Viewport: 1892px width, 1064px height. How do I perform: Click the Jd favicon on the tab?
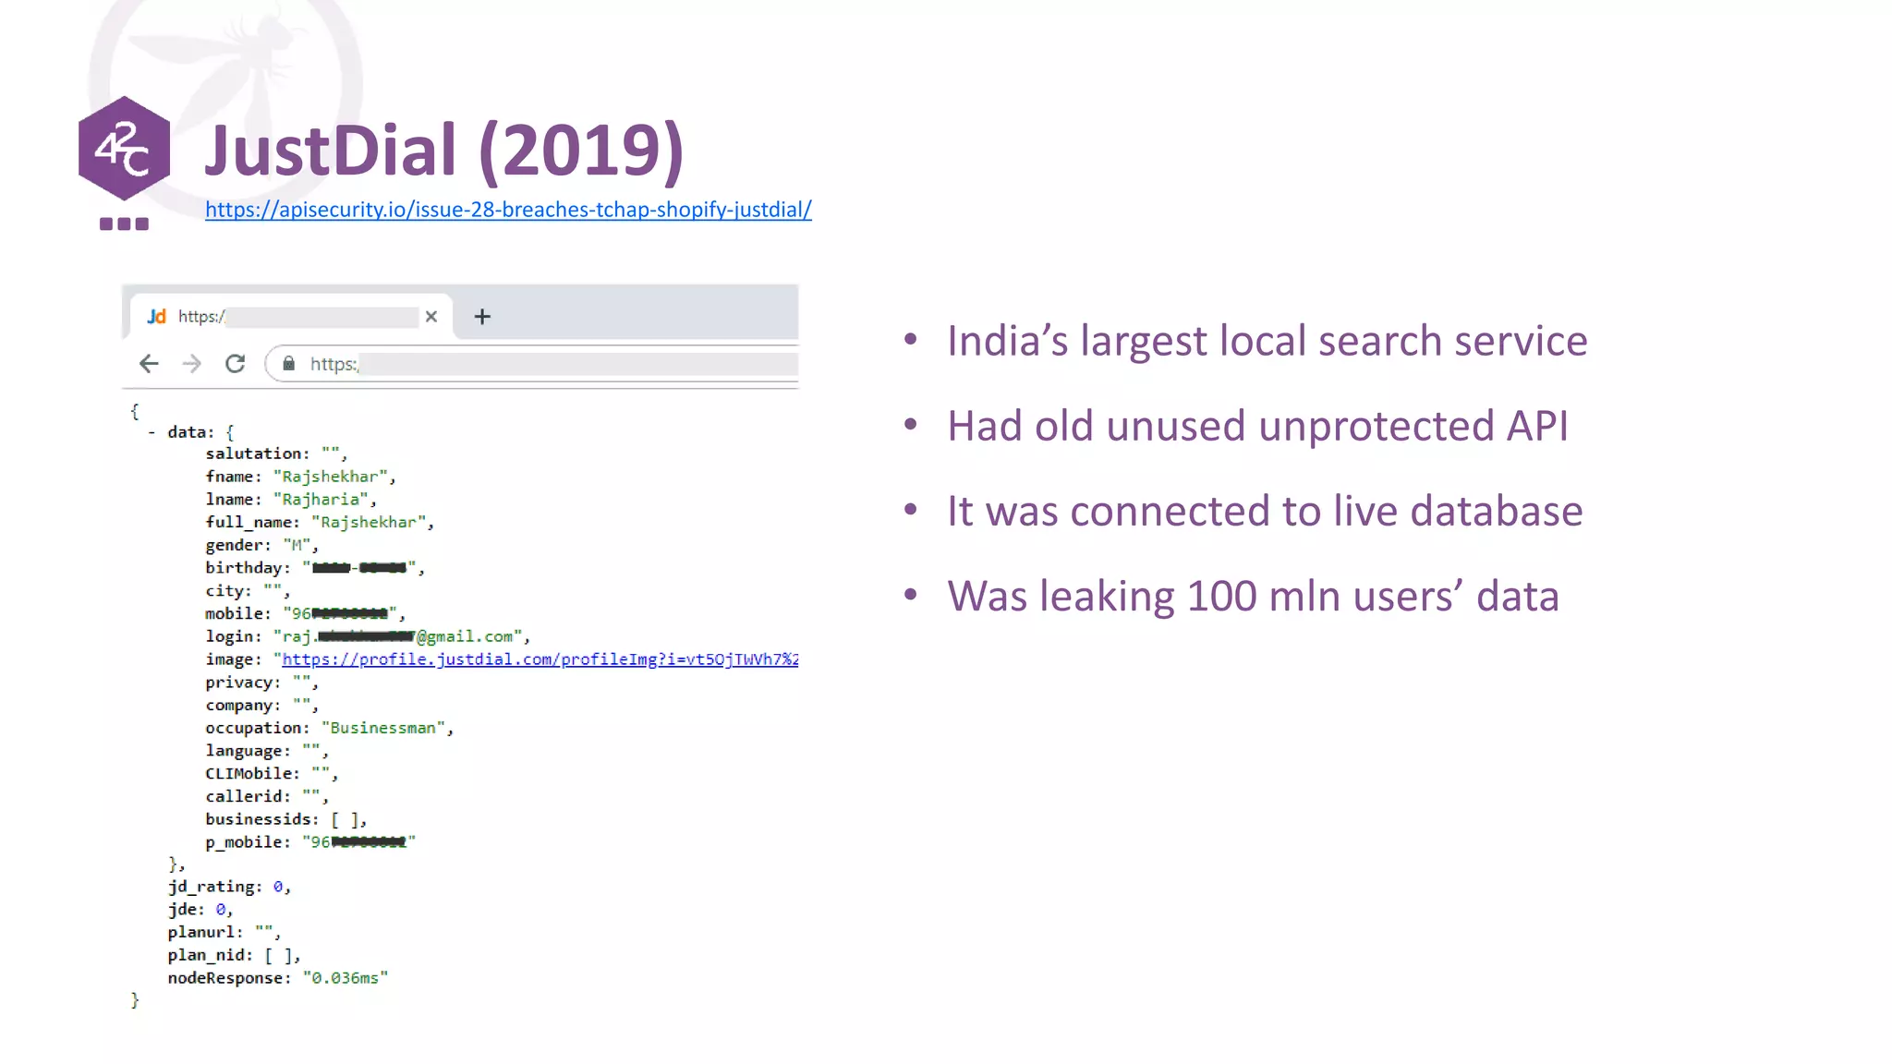157,317
